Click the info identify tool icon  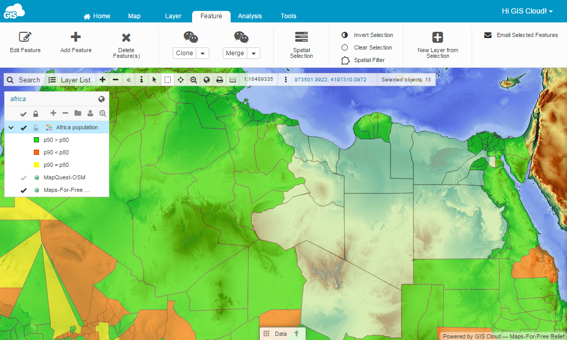tap(141, 80)
